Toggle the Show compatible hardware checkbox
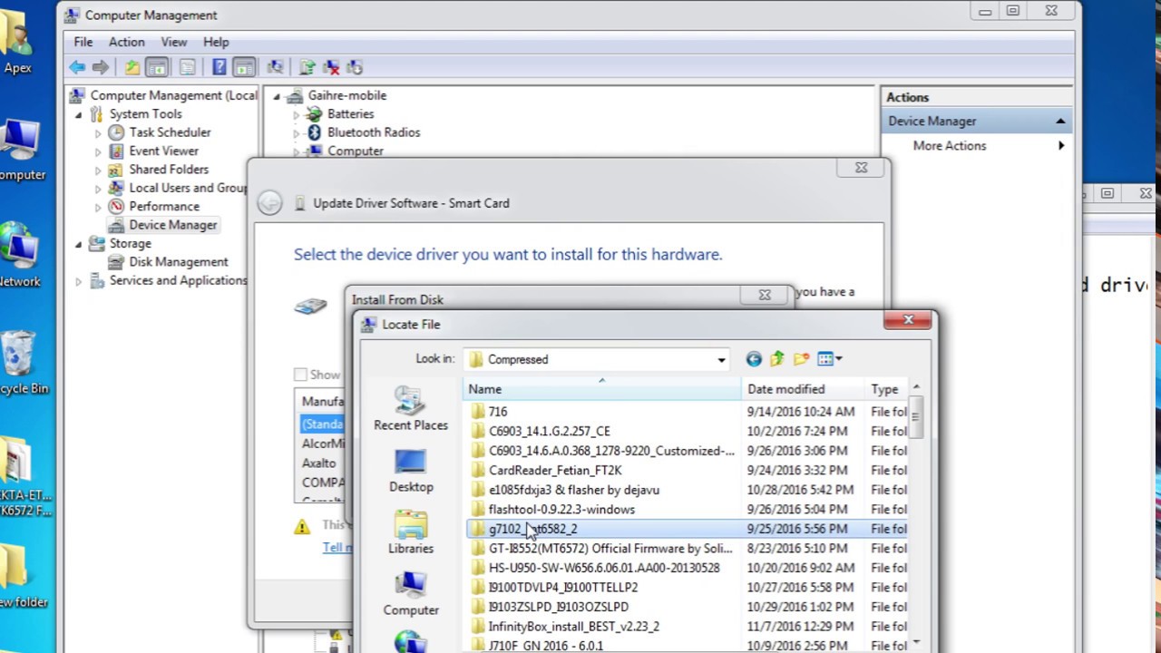The height and width of the screenshot is (653, 1161). [300, 375]
